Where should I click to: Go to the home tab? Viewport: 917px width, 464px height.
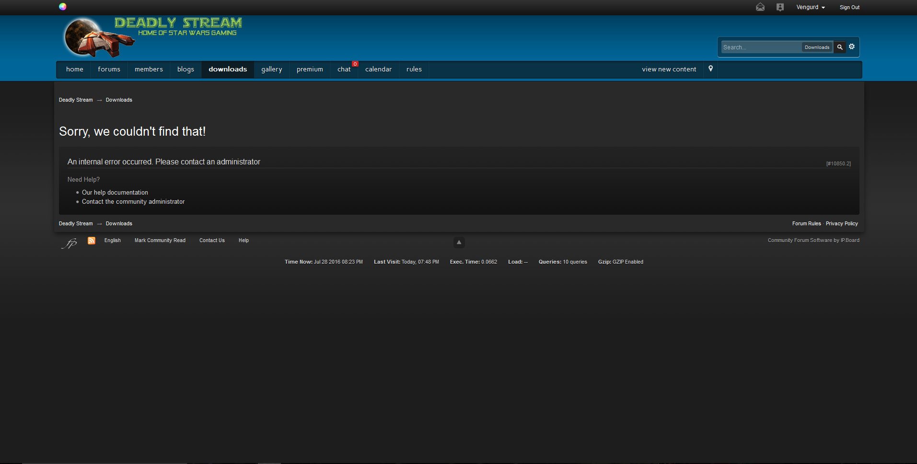click(x=75, y=69)
